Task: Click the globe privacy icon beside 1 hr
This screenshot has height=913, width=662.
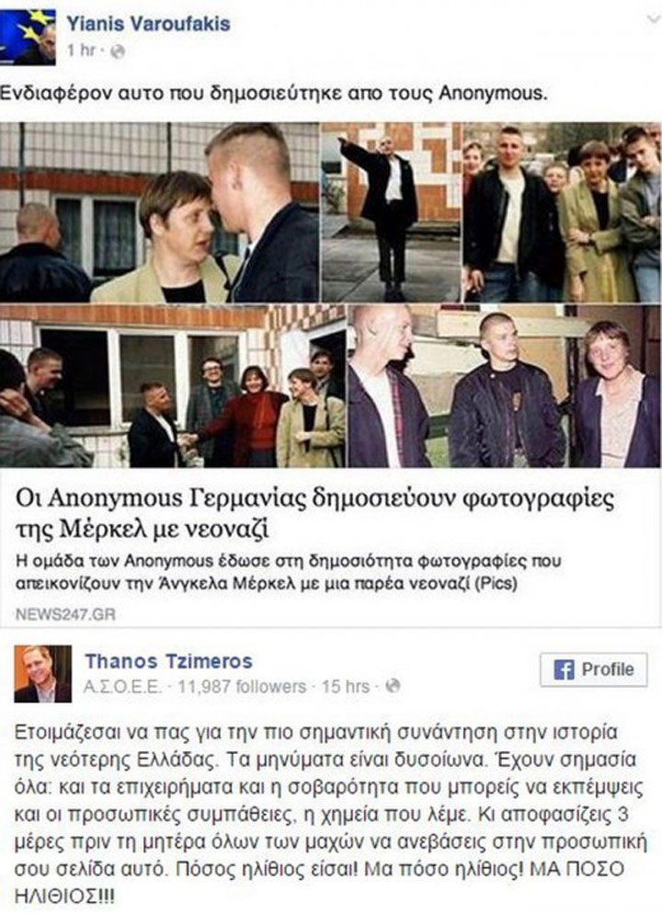Action: 117,51
